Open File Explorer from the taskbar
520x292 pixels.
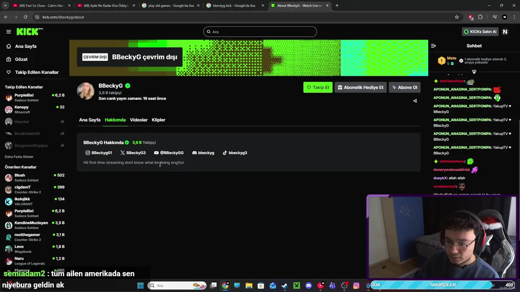click(x=249, y=286)
